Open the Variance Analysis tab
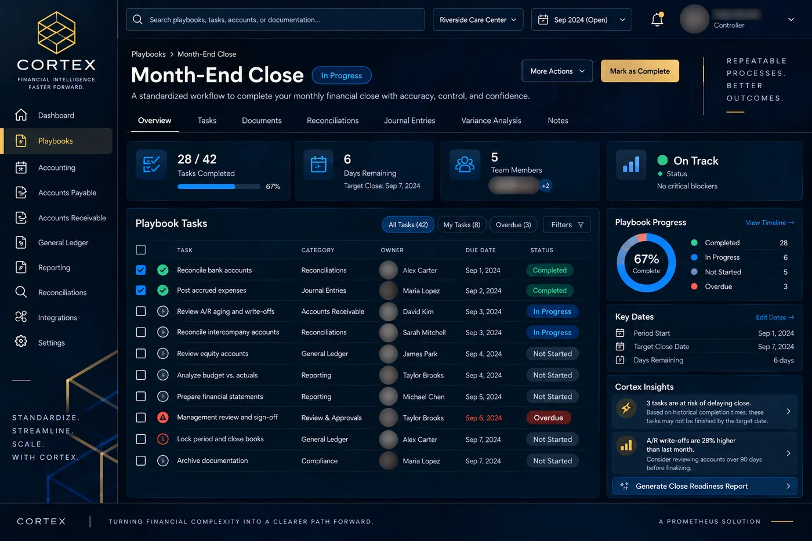Screen dimensions: 812x541 tap(491, 121)
